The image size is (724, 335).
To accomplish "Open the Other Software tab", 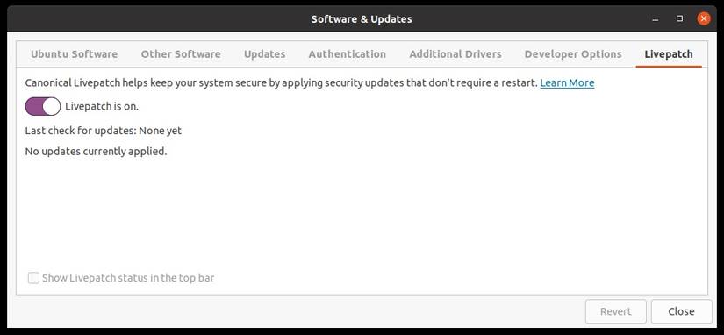I will (181, 54).
